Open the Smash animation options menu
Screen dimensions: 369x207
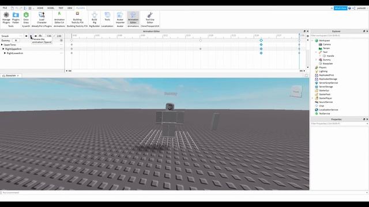coord(21,36)
